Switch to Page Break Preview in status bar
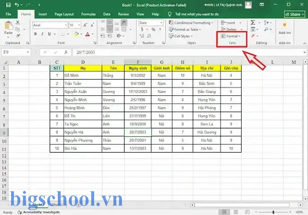 pyautogui.click(x=247, y=212)
